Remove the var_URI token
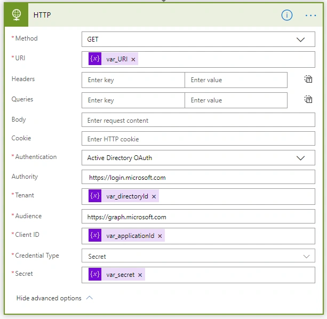The image size is (327, 319). (133, 59)
